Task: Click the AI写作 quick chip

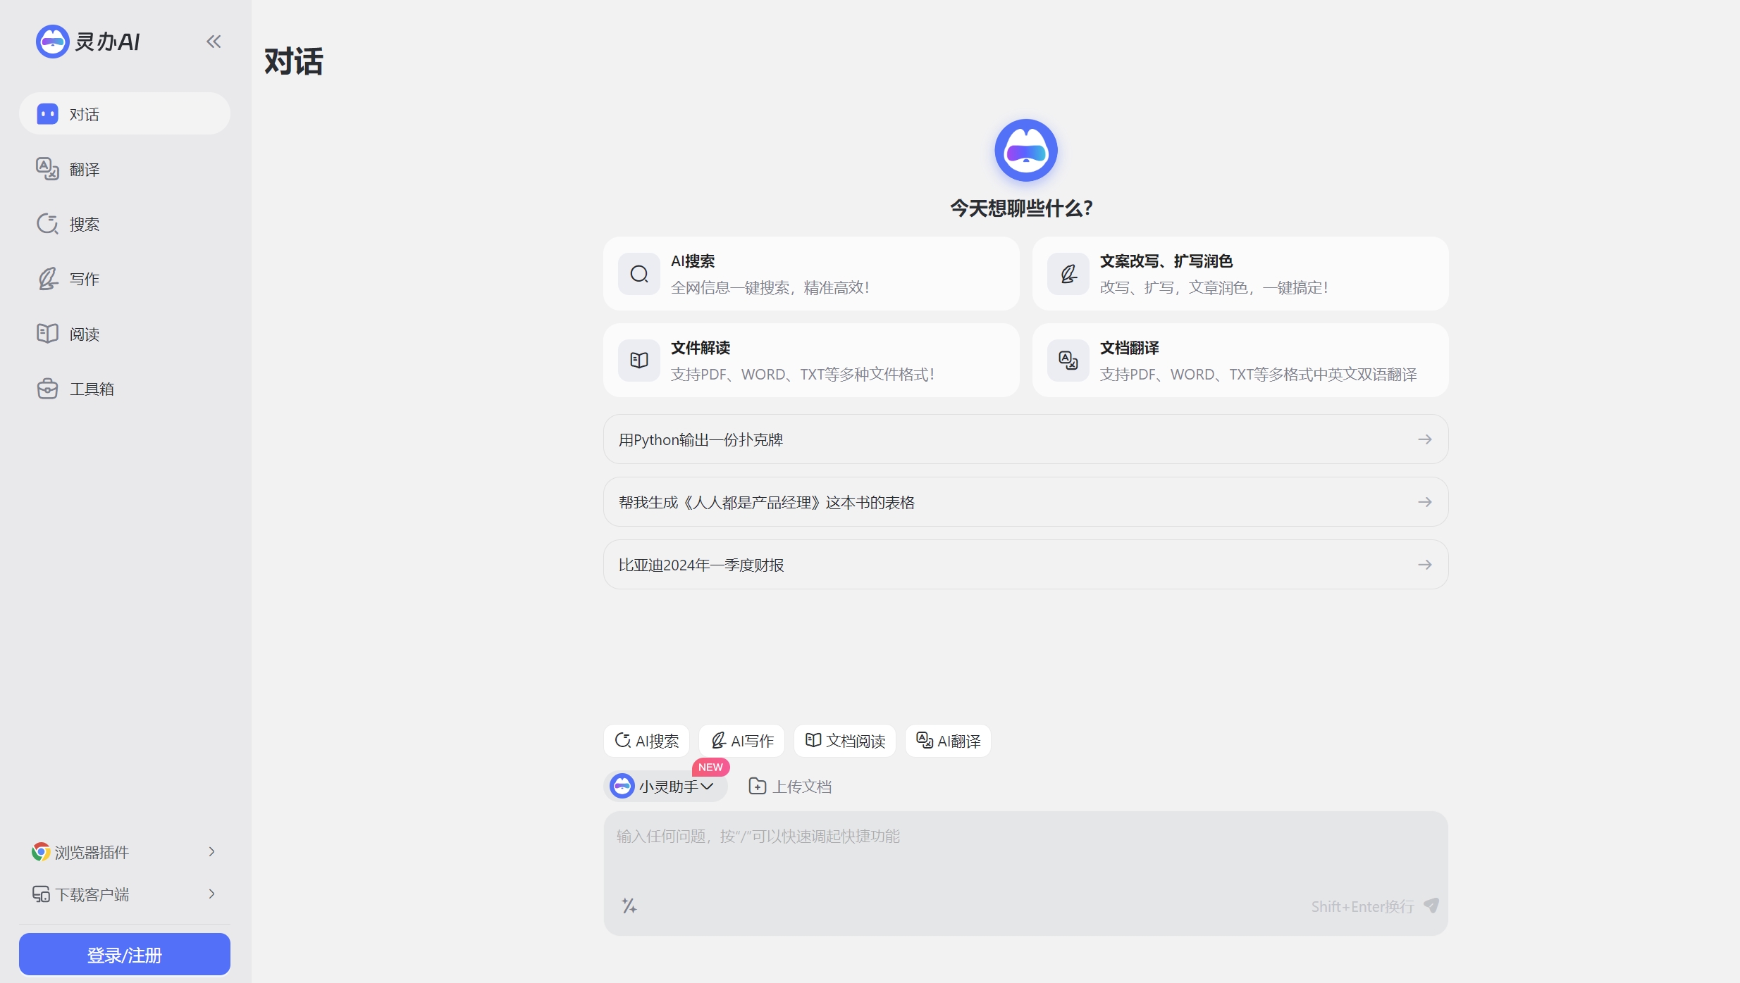Action: tap(741, 741)
